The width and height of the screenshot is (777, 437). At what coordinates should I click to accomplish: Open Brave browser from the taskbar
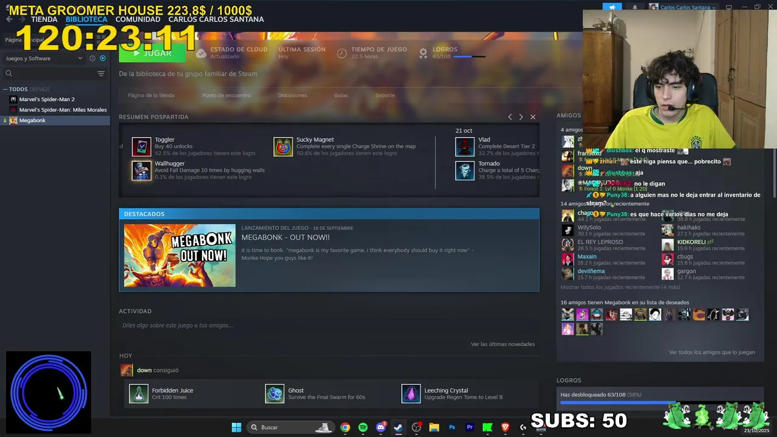pos(505,427)
